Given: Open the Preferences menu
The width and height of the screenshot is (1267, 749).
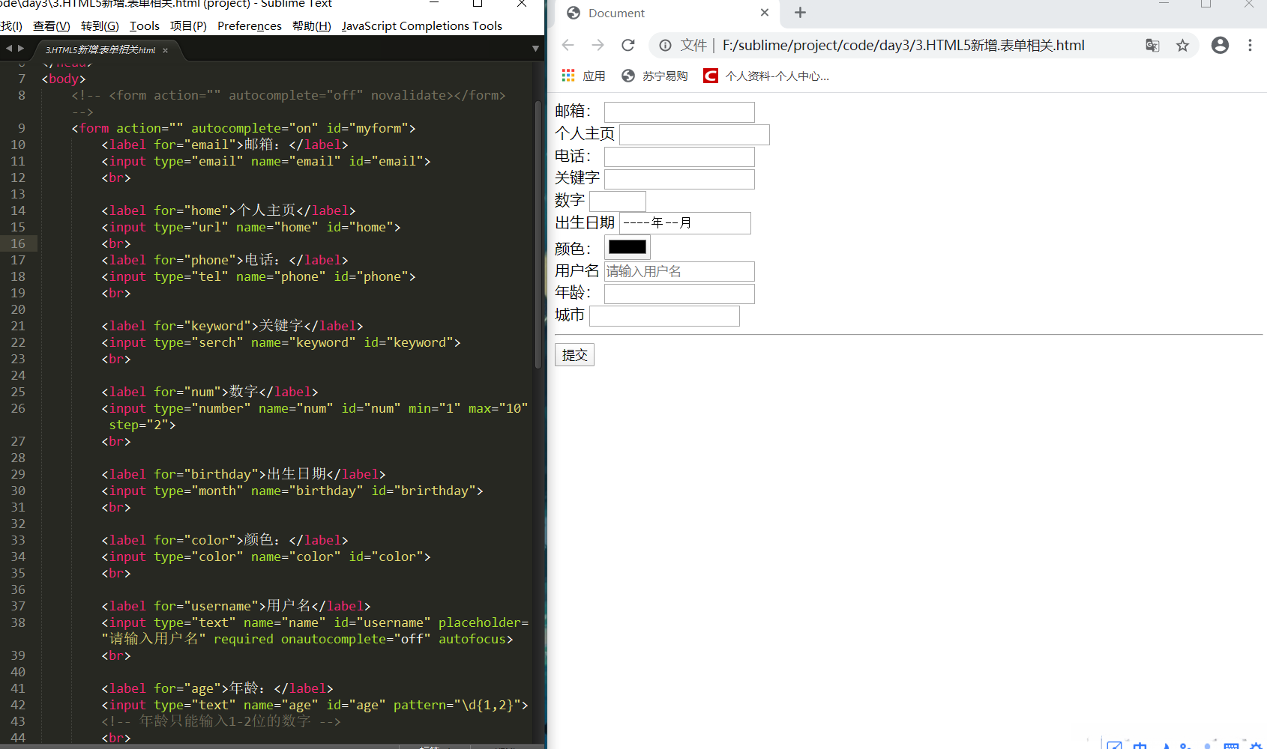Looking at the screenshot, I should point(250,25).
